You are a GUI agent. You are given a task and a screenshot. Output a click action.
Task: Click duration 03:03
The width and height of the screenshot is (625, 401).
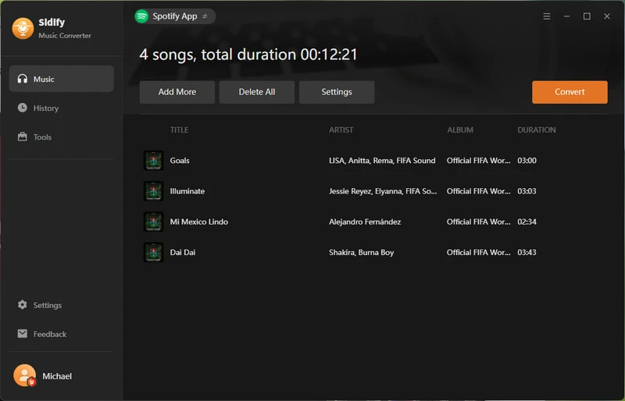pos(527,191)
